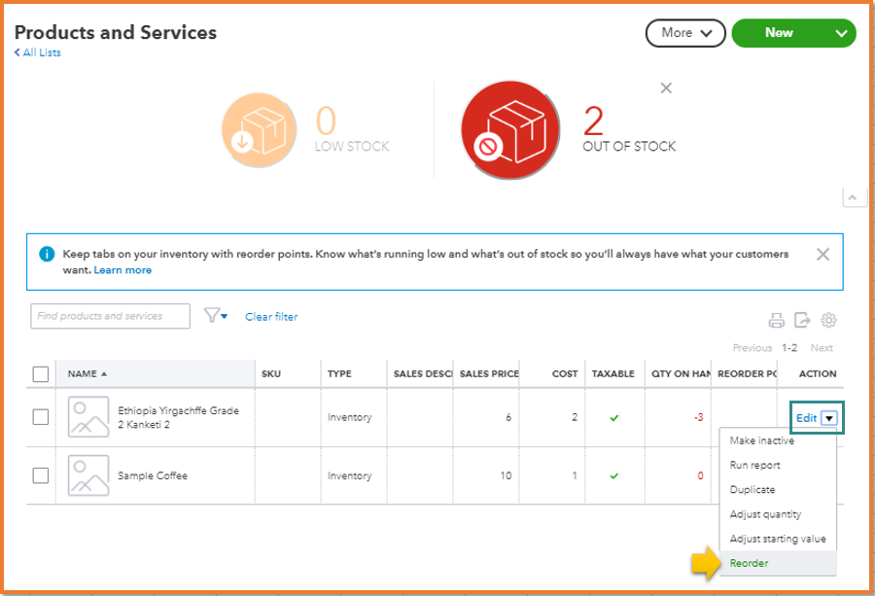
Task: Open the table settings gear icon
Action: click(x=829, y=321)
